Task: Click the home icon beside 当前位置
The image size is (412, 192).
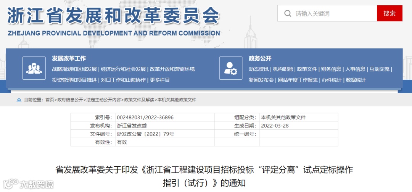Action: (19, 100)
